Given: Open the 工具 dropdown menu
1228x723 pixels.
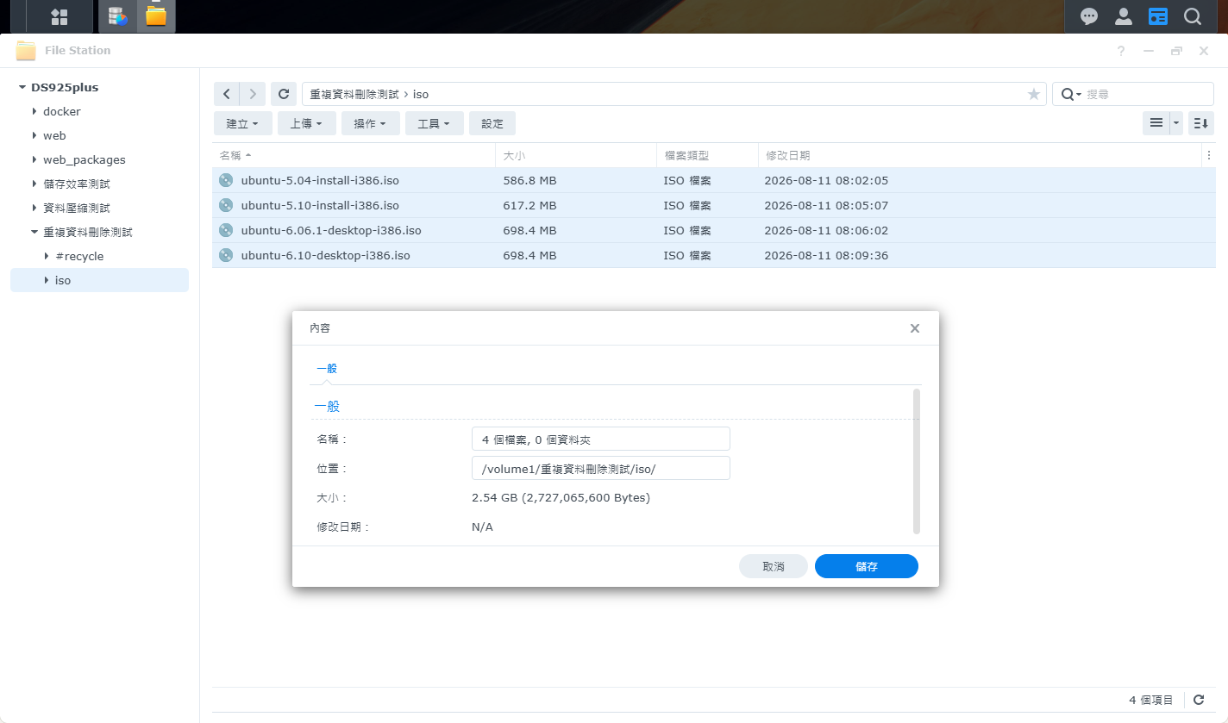Looking at the screenshot, I should pyautogui.click(x=434, y=123).
